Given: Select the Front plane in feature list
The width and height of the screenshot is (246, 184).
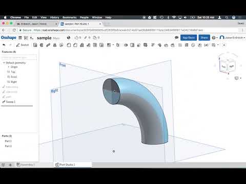Looking at the screenshot, I should (14, 77).
